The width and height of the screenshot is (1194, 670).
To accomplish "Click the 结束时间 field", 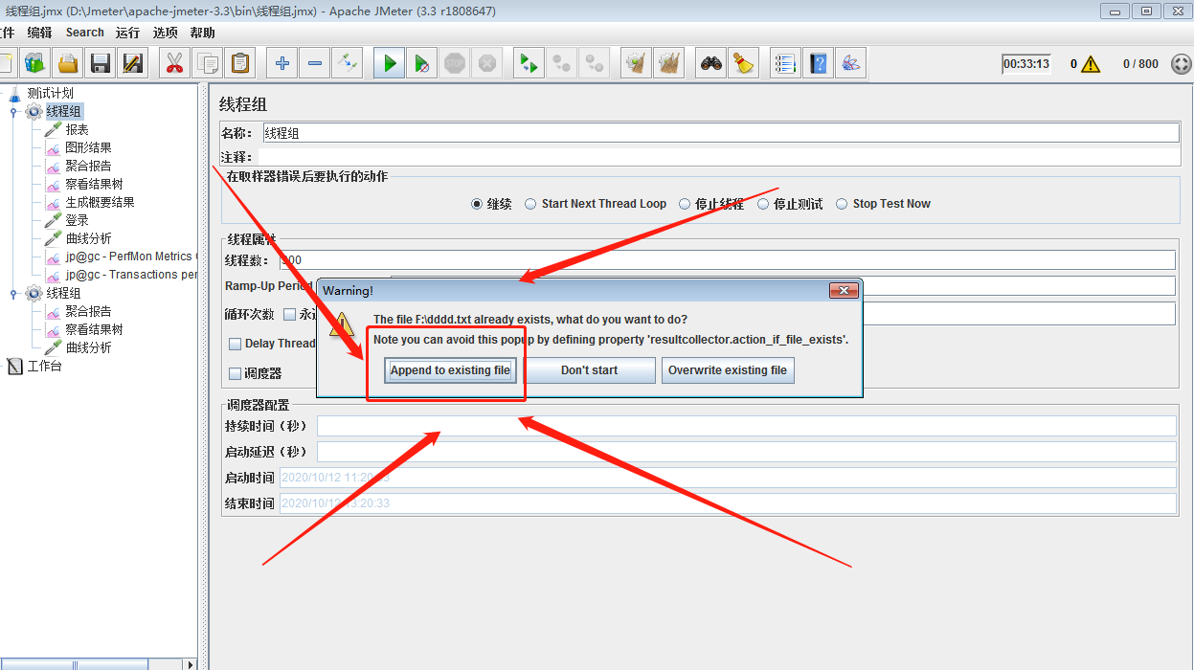I will pyautogui.click(x=728, y=503).
